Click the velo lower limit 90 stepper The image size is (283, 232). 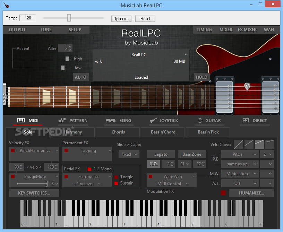[x=22, y=167]
